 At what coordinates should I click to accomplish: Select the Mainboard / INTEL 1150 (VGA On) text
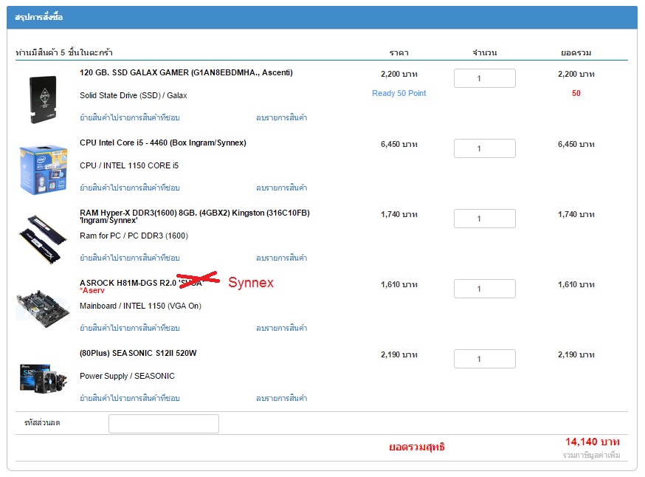tap(140, 306)
